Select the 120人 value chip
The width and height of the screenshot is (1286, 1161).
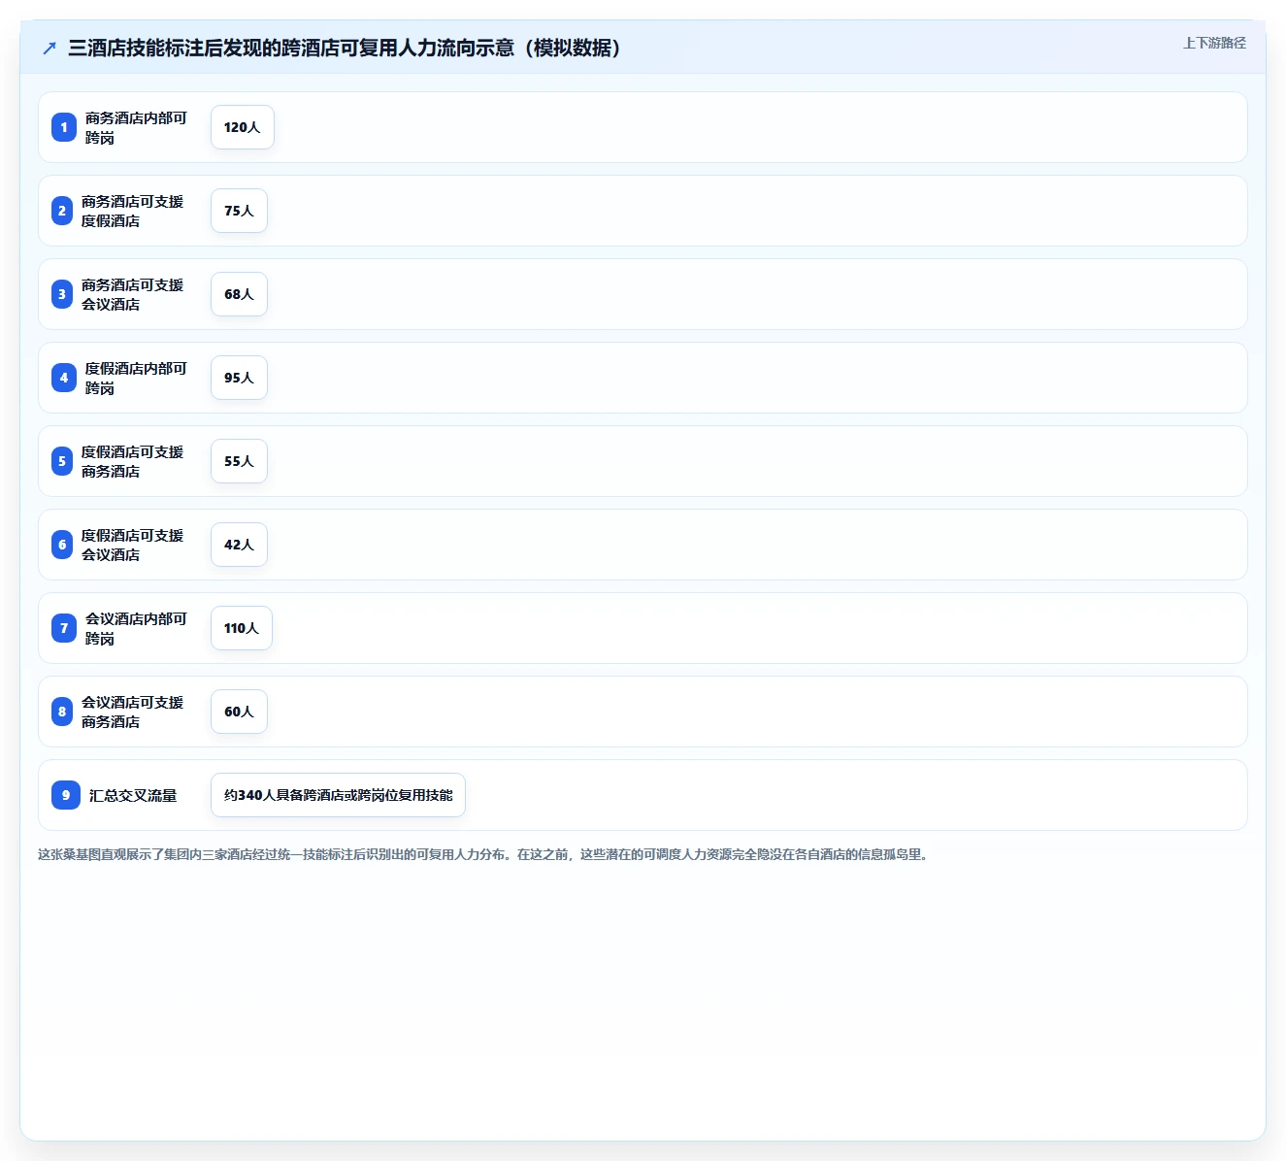pos(243,127)
